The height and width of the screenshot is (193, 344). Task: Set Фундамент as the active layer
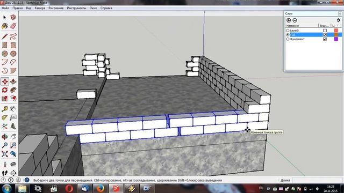coord(288,39)
